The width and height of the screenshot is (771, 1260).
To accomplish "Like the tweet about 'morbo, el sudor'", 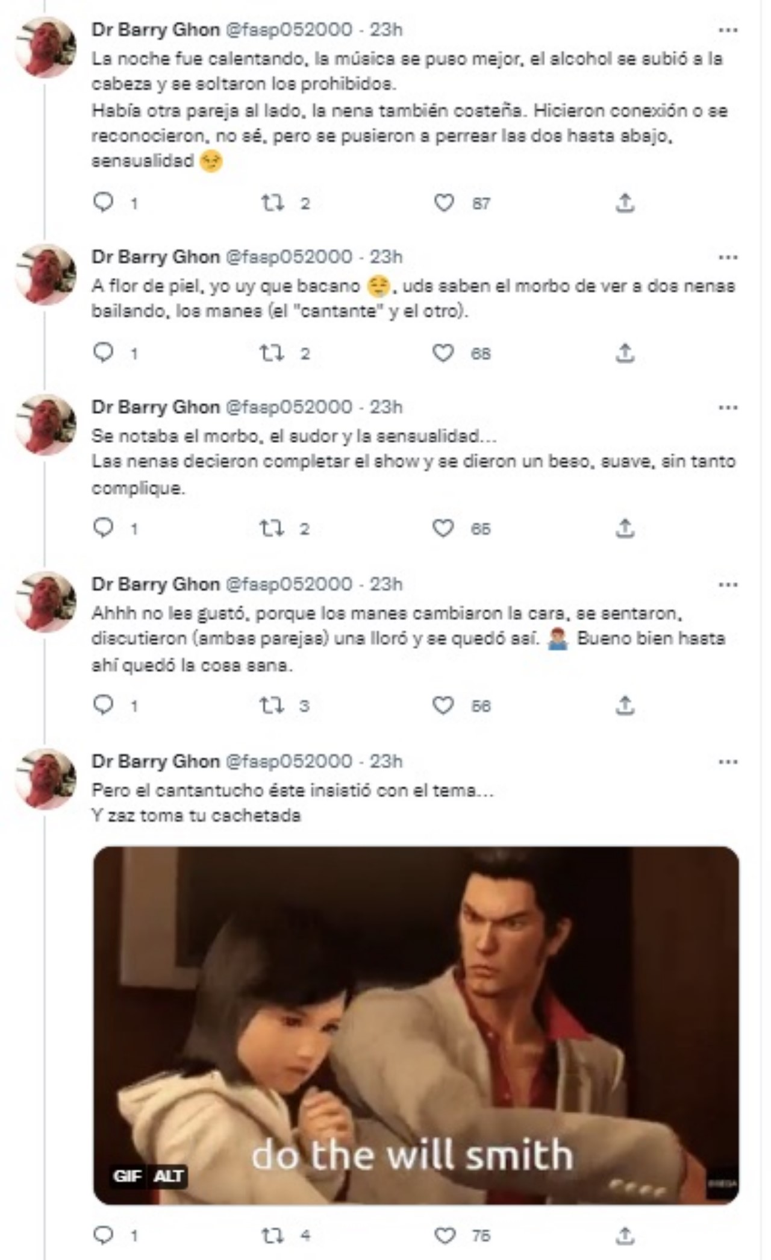I will 443,528.
